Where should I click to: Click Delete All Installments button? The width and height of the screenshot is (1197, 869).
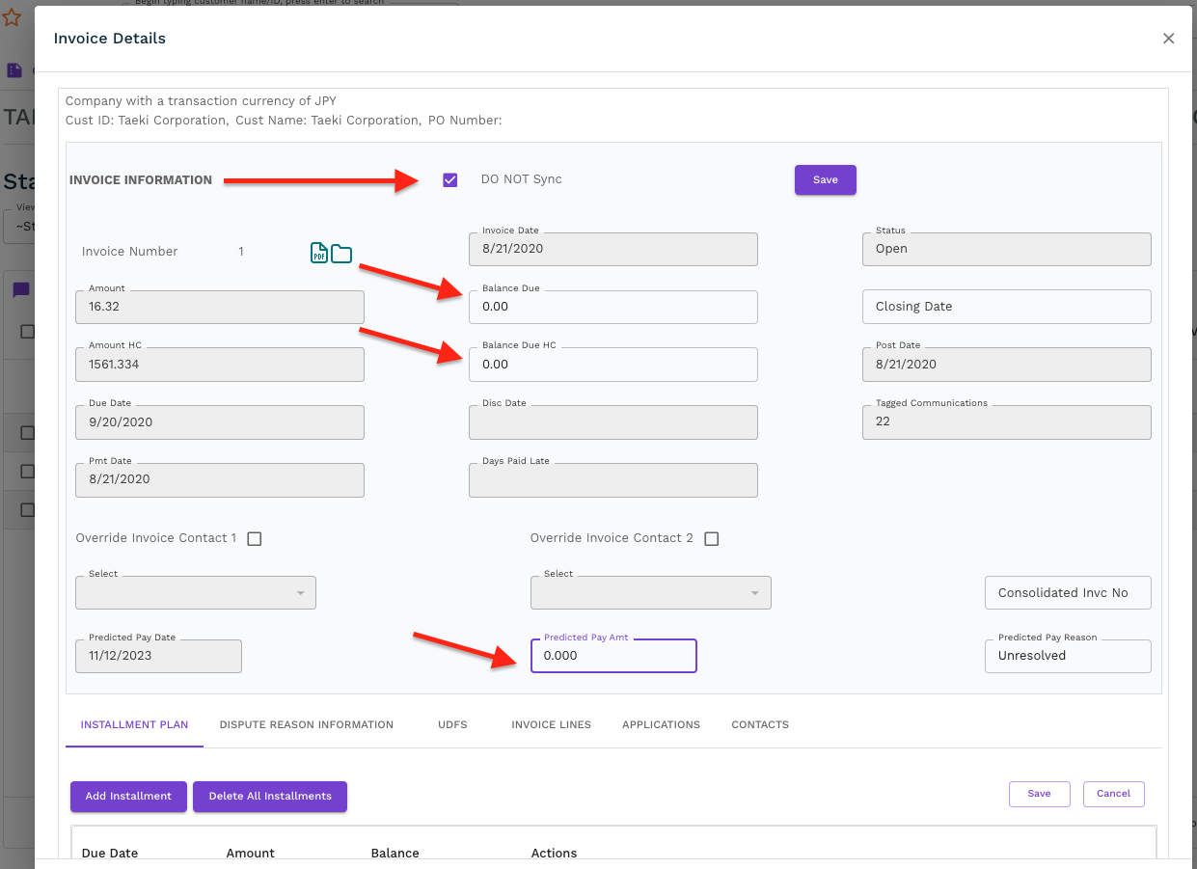click(270, 797)
